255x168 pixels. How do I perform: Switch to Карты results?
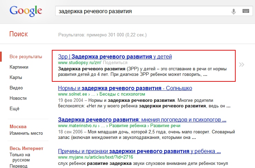coord(16,78)
